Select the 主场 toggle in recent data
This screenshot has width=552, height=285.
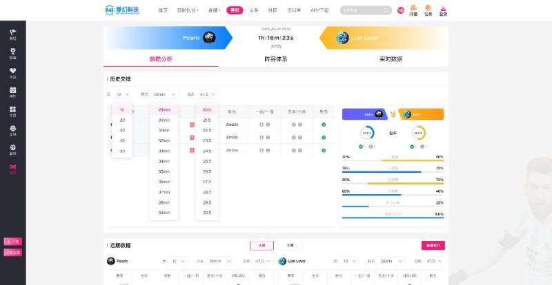262,245
